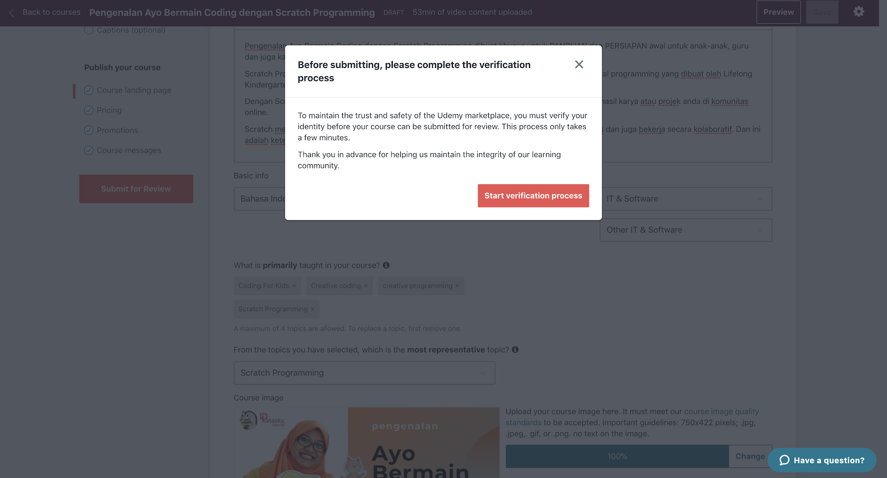Viewport: 887px width, 478px height.
Task: Open settings gear icon in header
Action: point(859,12)
